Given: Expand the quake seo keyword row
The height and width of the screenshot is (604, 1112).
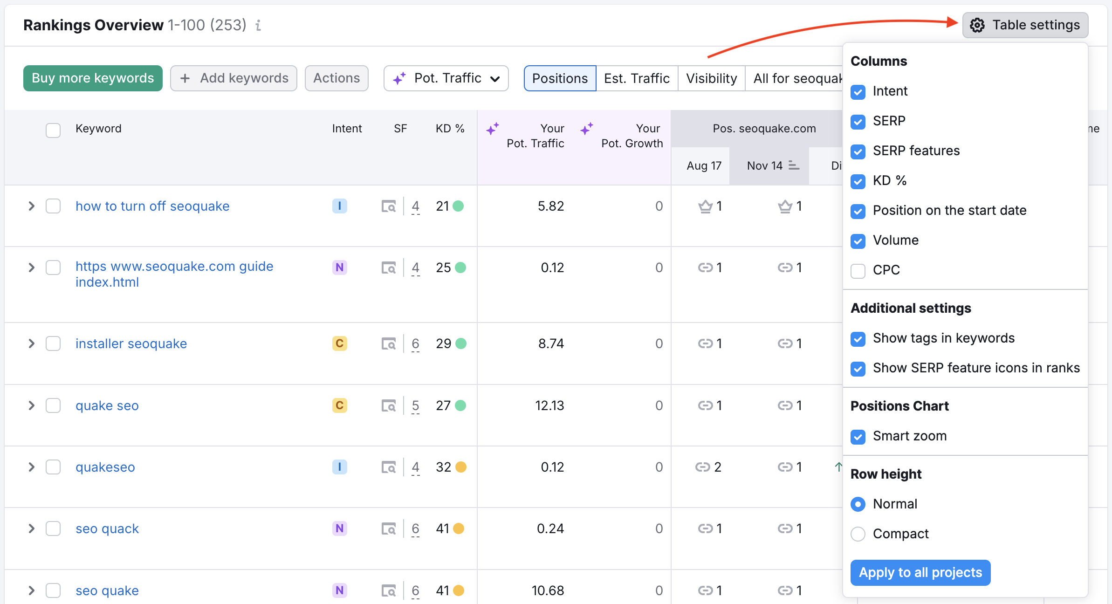Looking at the screenshot, I should (31, 405).
